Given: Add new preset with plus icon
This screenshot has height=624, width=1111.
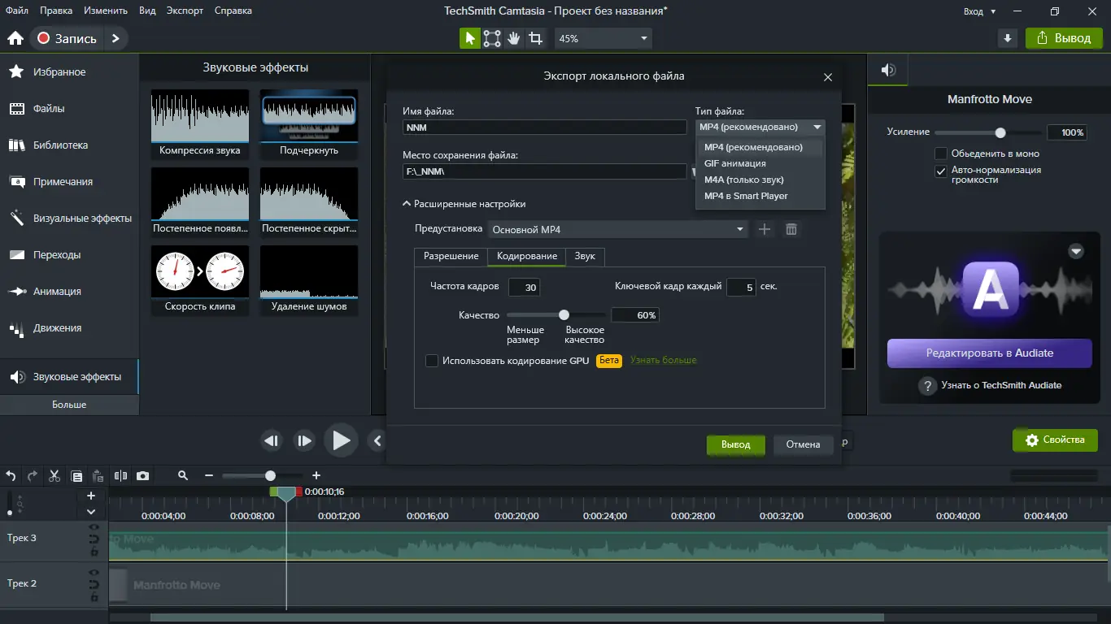Looking at the screenshot, I should (765, 230).
